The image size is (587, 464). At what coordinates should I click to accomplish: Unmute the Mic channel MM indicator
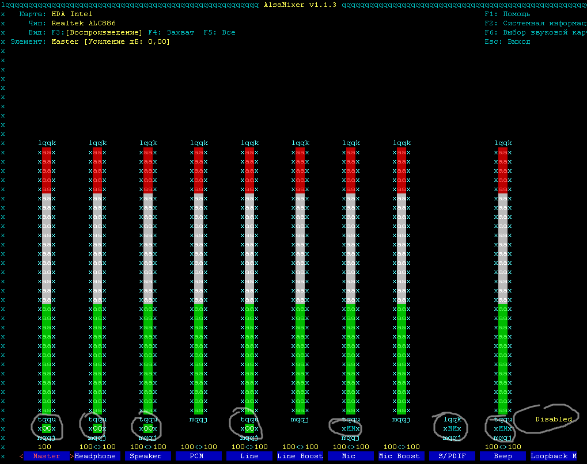tap(351, 428)
